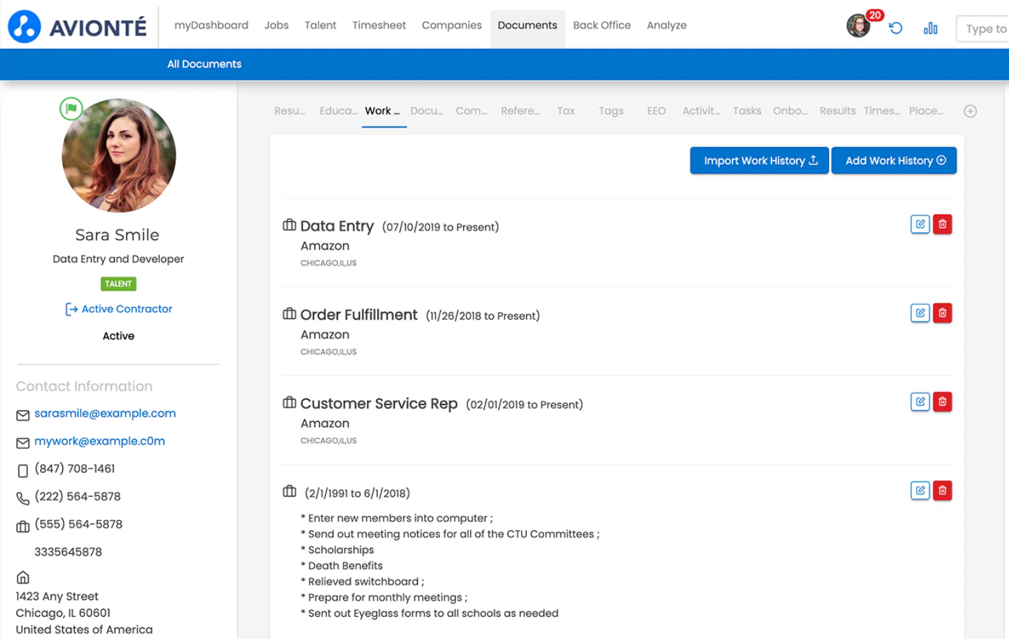
Task: Click the sarasmile@example.com email link
Action: coord(105,414)
